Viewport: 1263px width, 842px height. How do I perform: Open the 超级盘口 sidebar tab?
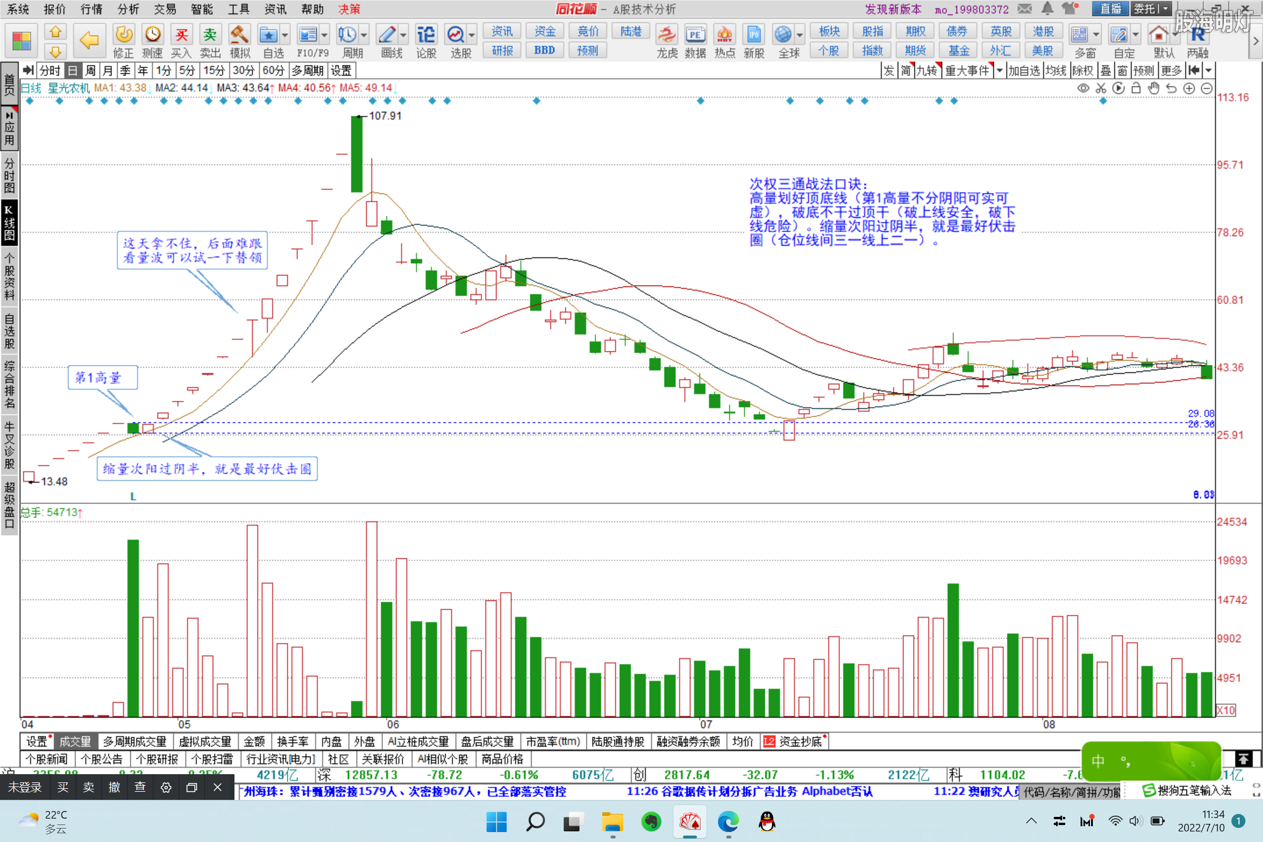click(9, 505)
